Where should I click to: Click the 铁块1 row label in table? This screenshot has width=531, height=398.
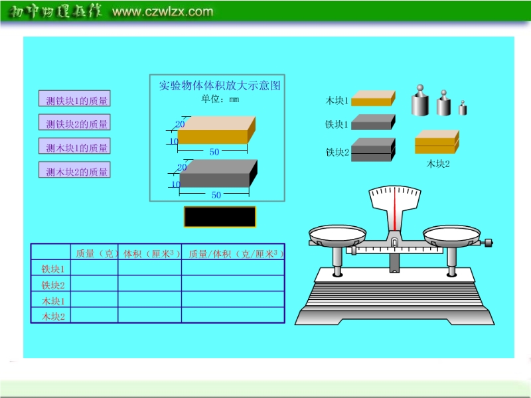[53, 269]
